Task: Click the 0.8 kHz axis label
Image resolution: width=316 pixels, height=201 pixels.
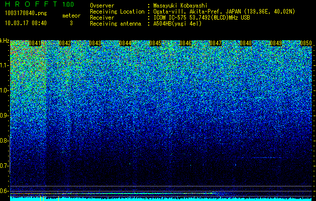Action: point(5,141)
